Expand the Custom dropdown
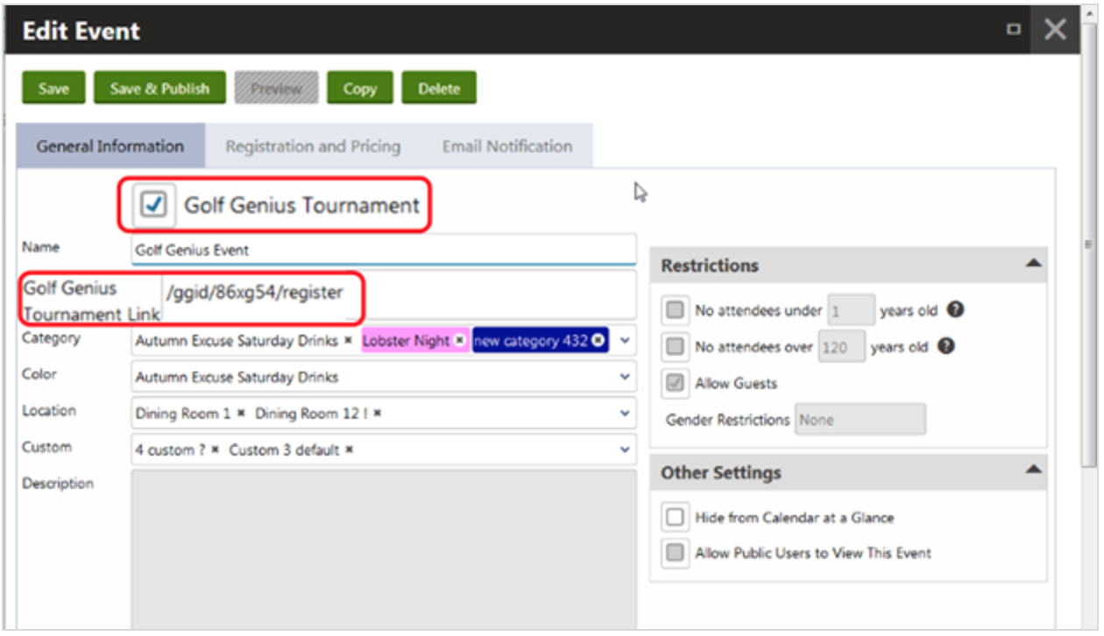 tap(625, 450)
